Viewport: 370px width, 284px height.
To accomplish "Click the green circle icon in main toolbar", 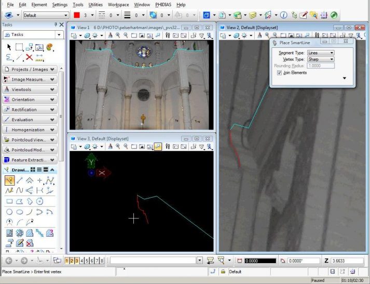I will (x=334, y=15).
